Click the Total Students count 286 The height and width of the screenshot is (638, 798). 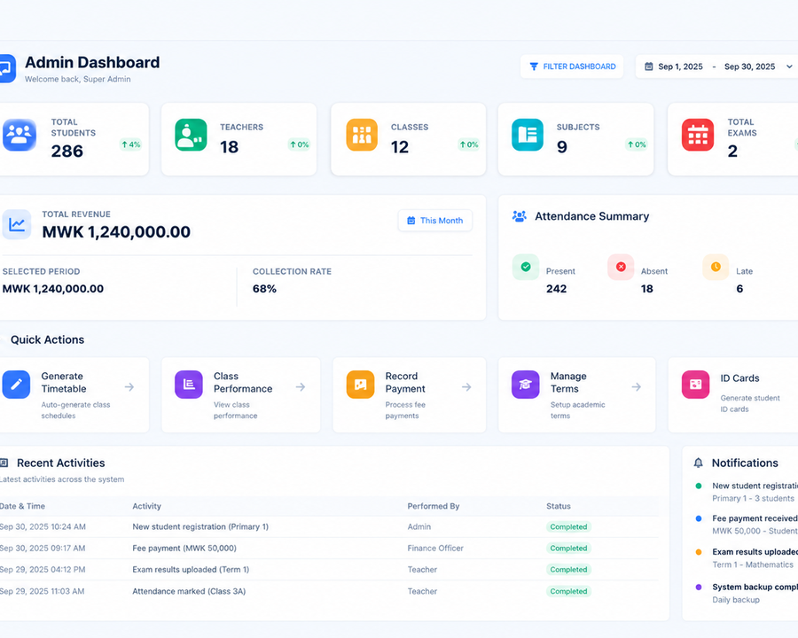point(67,152)
